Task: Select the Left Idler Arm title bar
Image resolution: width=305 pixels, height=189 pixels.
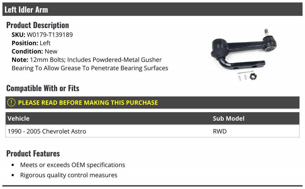Action: point(152,10)
